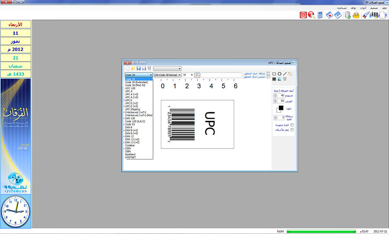This screenshot has height=234, width=389.
Task: Open the Code 39 barcode type combo box
Action: point(138,75)
